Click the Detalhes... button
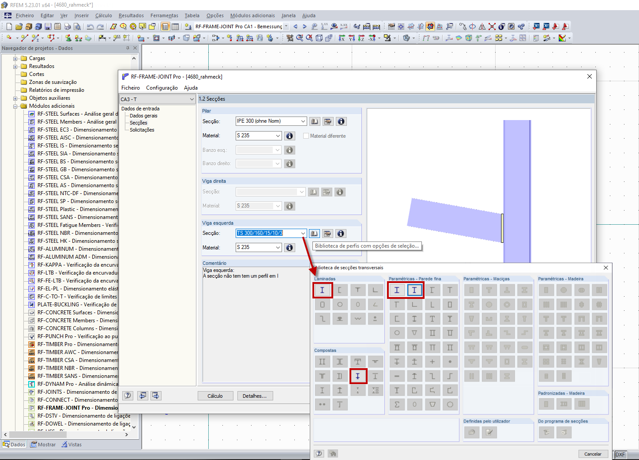 point(255,396)
